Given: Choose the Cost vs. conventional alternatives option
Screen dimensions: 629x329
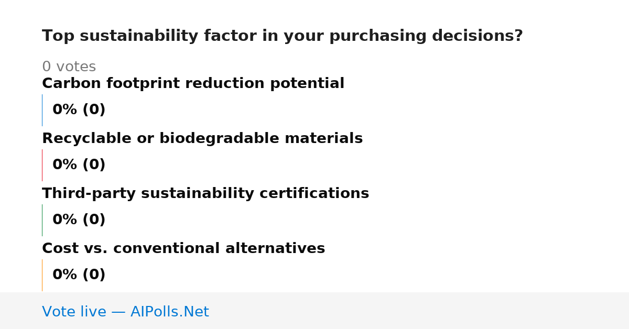Looking at the screenshot, I should 183,249.
